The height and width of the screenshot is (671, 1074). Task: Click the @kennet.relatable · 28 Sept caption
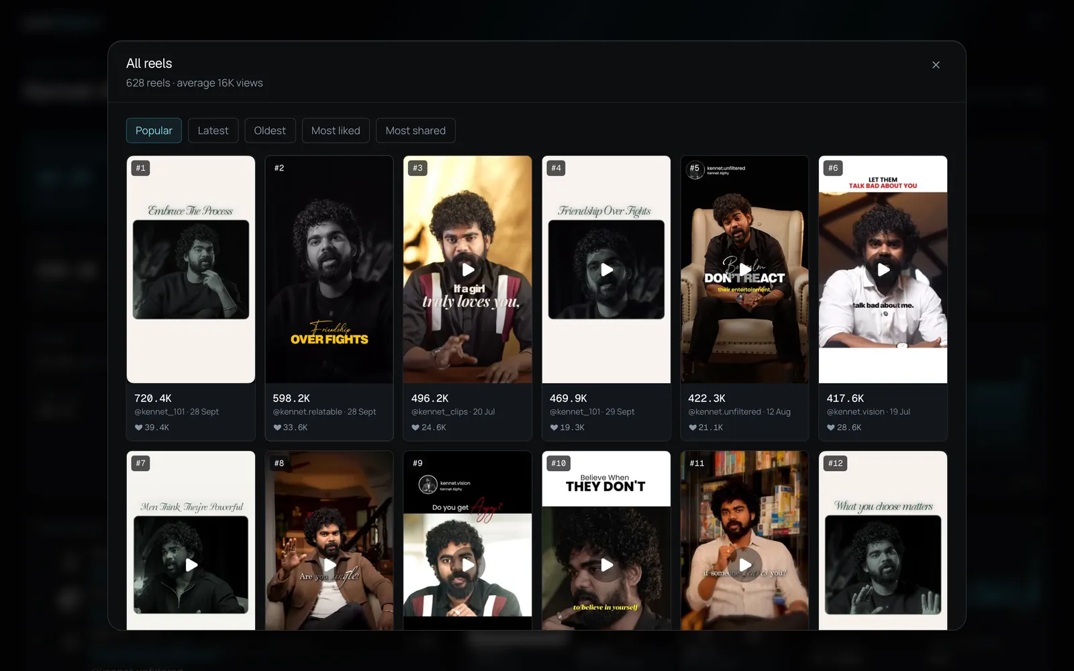pyautogui.click(x=324, y=412)
